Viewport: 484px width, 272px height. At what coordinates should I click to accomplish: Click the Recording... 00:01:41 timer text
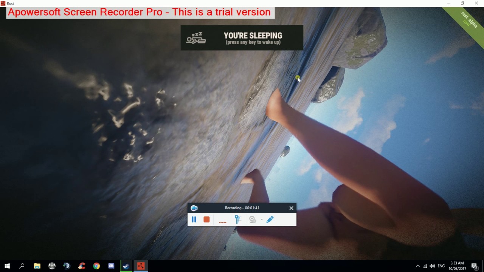(242, 208)
